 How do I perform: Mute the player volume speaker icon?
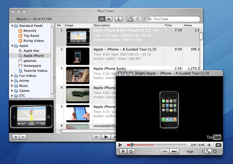[x=209, y=145]
